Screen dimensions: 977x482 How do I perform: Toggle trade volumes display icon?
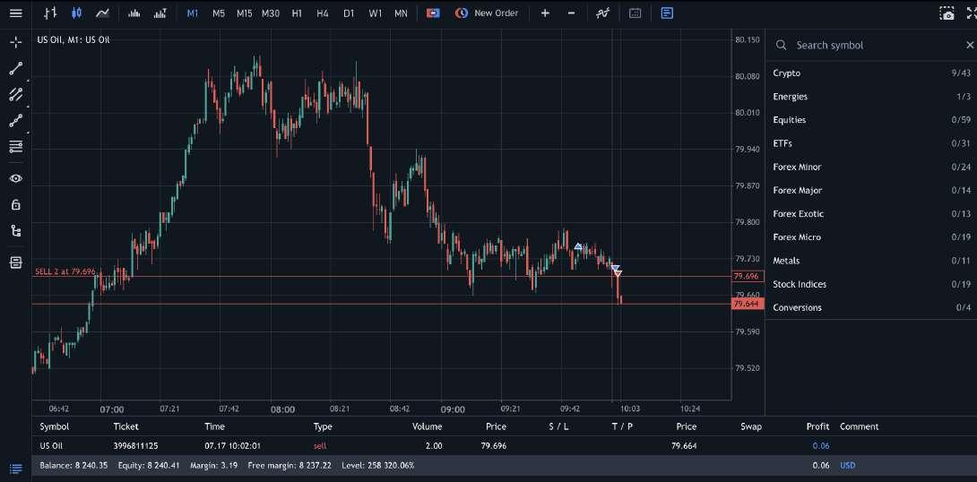pos(160,13)
